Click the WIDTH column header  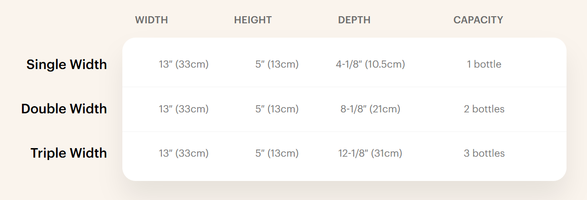point(151,20)
